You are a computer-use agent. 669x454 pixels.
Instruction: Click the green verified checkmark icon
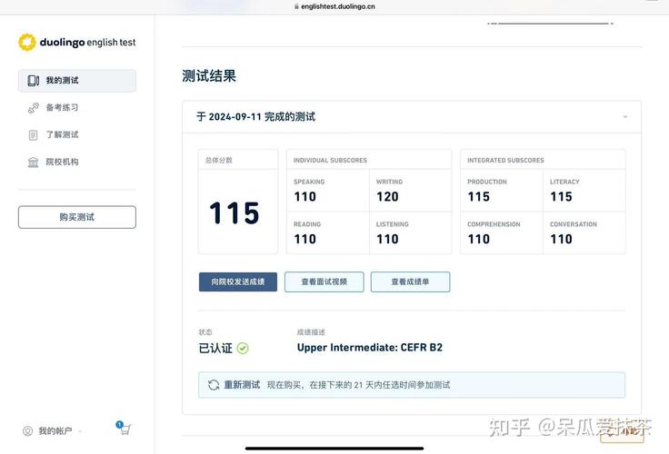click(x=243, y=349)
